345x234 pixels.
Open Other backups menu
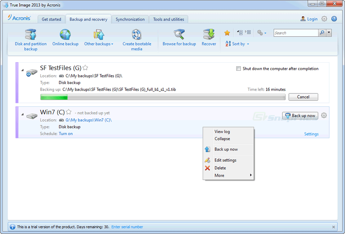pyautogui.click(x=99, y=38)
